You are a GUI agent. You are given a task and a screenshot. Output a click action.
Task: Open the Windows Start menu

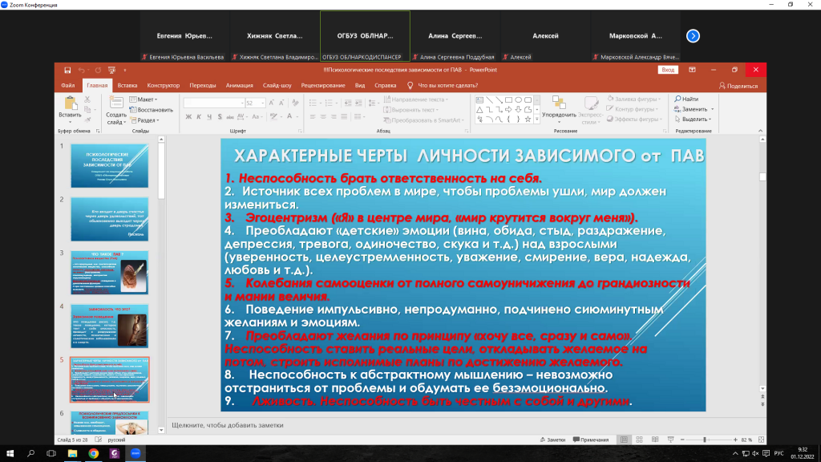[x=10, y=454]
